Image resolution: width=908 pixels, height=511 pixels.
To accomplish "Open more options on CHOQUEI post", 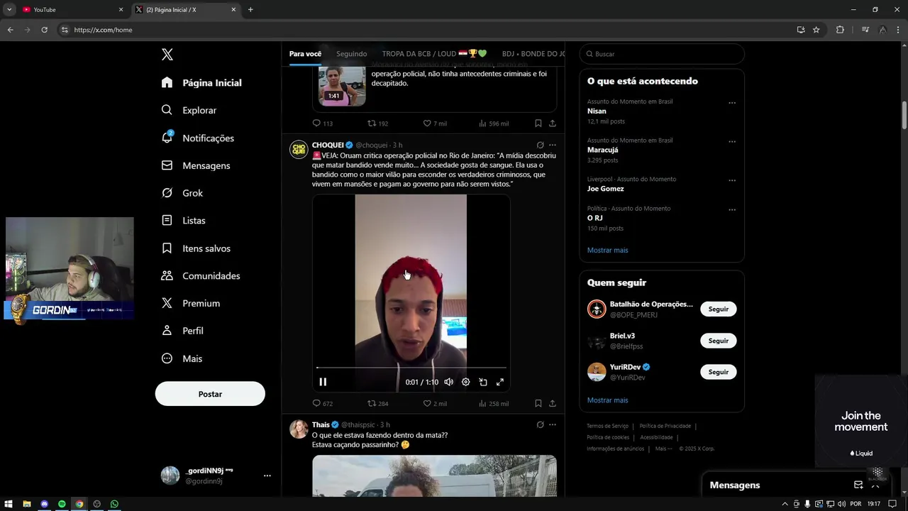I will point(553,145).
